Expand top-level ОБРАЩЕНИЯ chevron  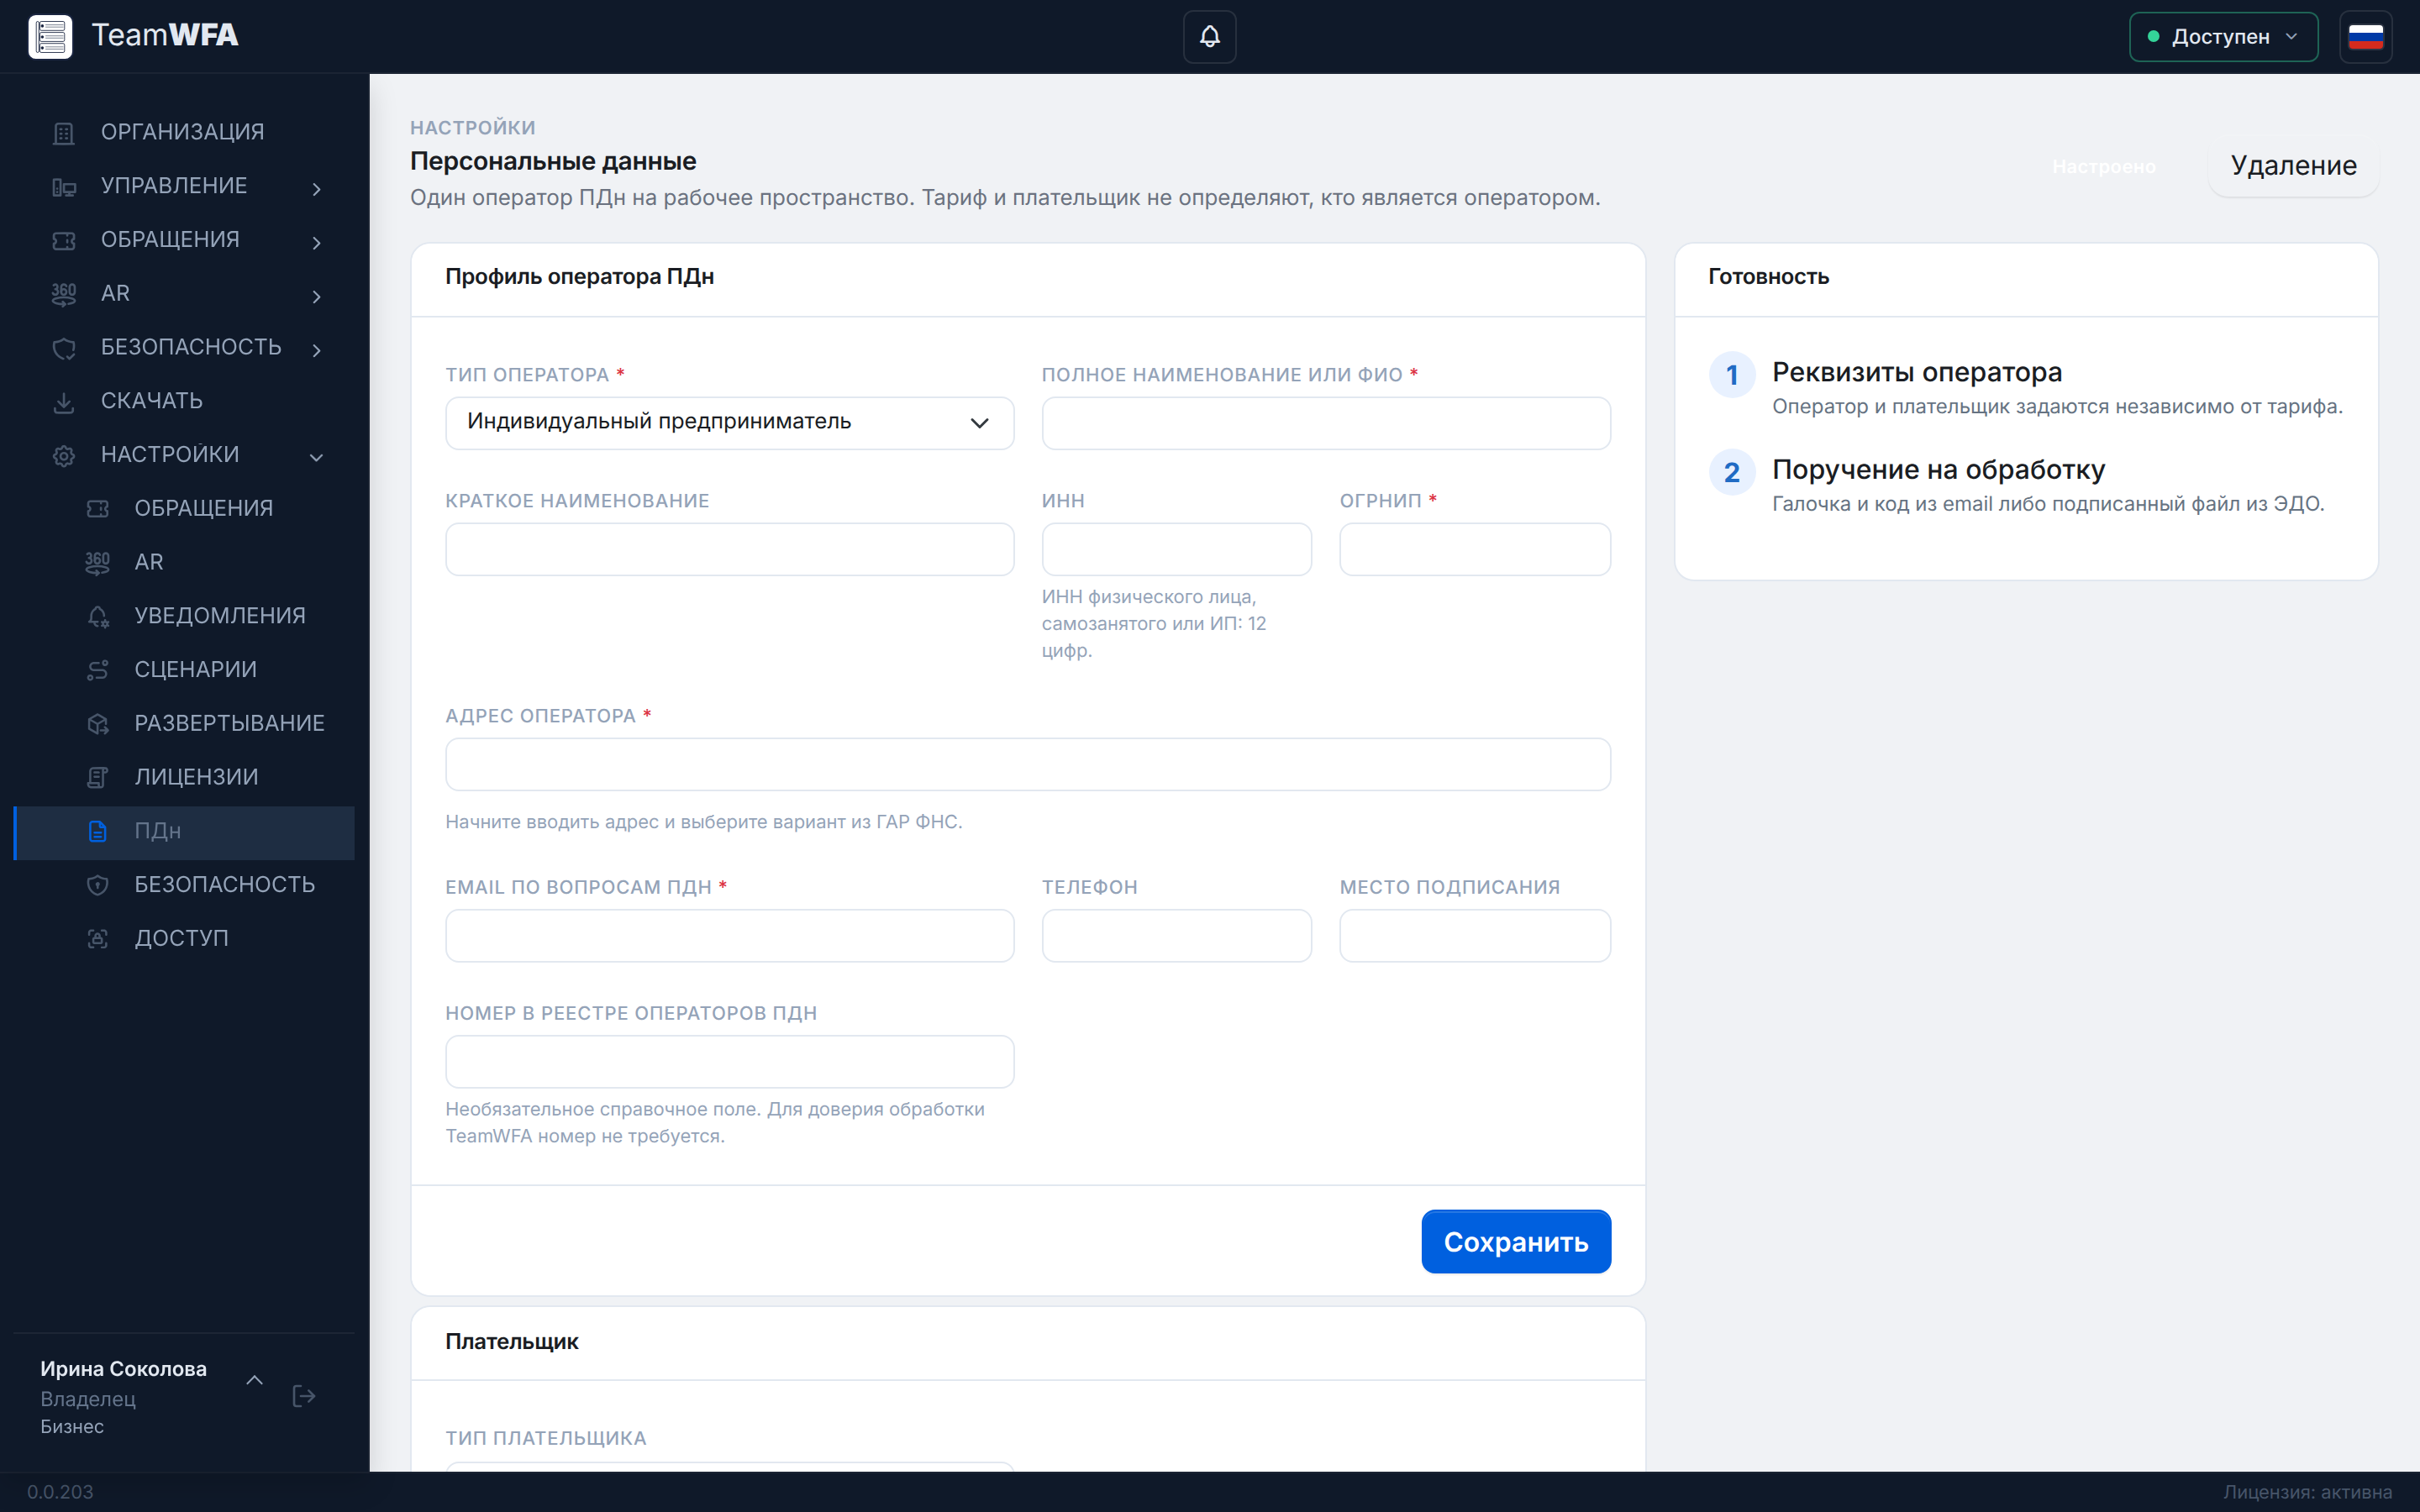point(316,242)
